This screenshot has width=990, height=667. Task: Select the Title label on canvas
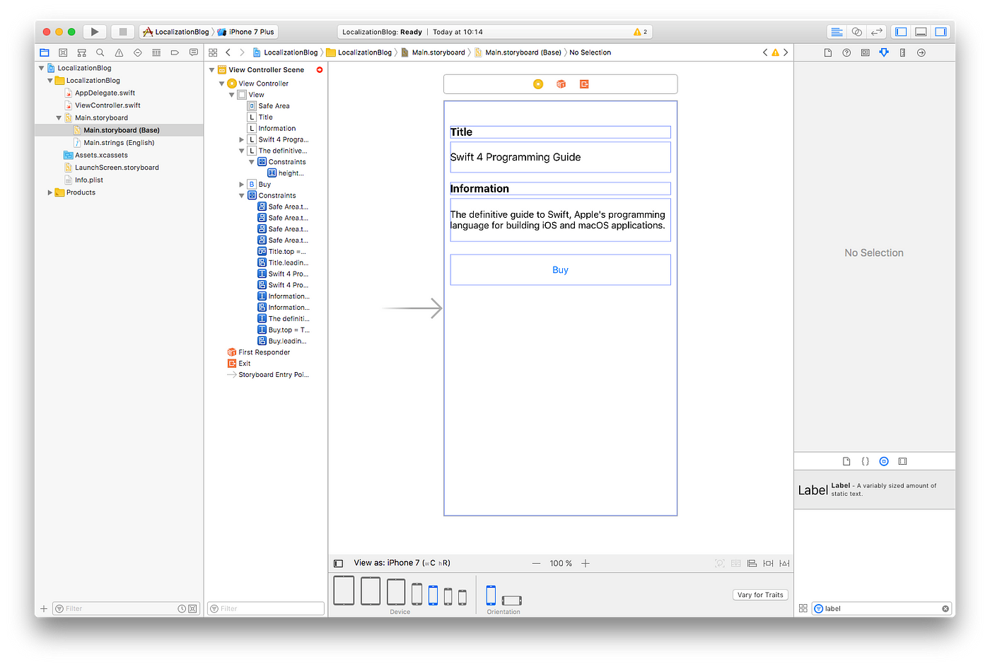tap(561, 132)
